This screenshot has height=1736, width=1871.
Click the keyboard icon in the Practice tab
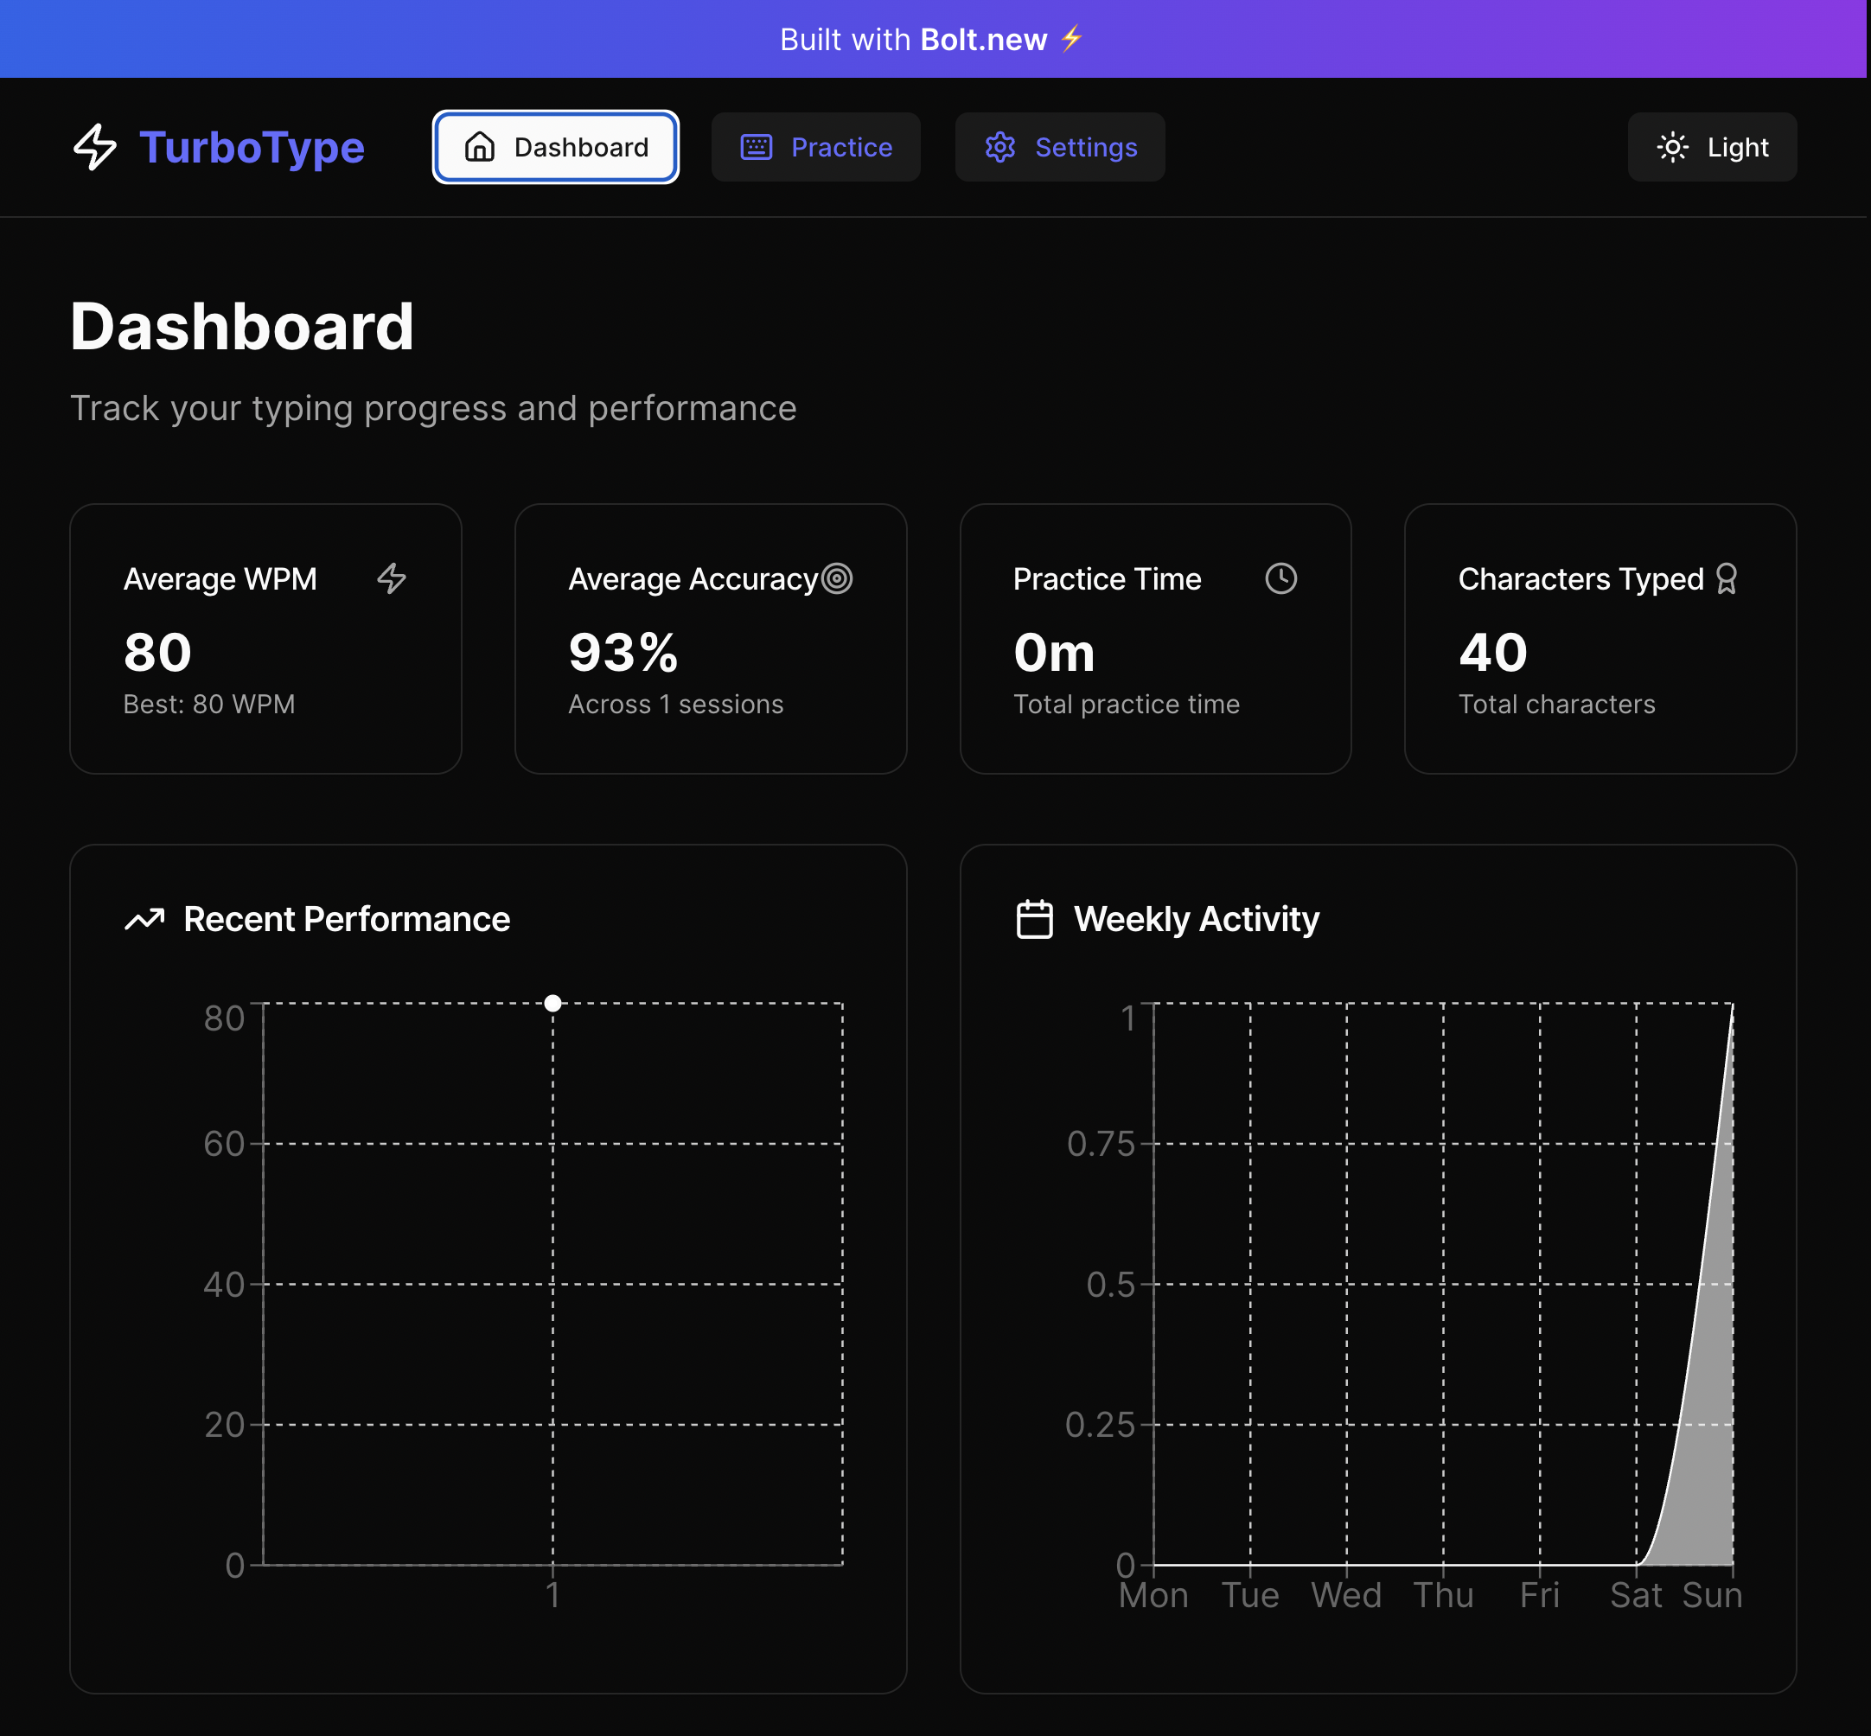pyautogui.click(x=757, y=148)
